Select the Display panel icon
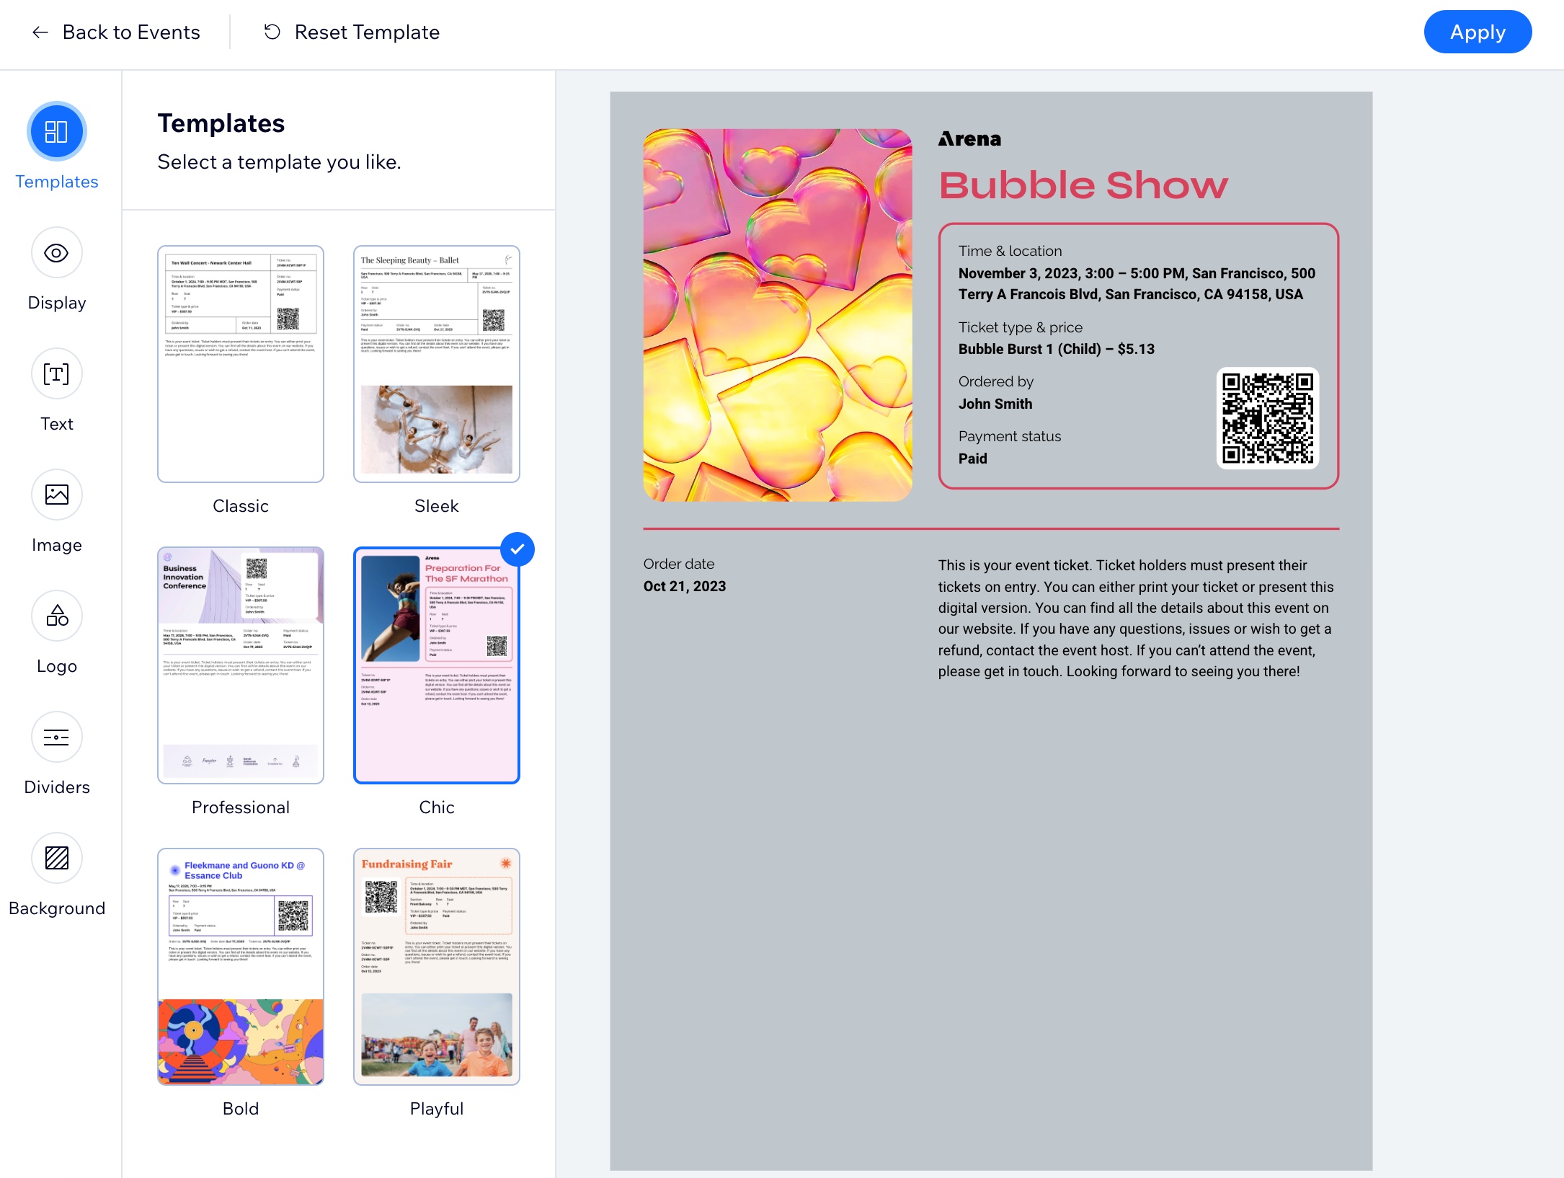This screenshot has width=1564, height=1178. click(57, 254)
